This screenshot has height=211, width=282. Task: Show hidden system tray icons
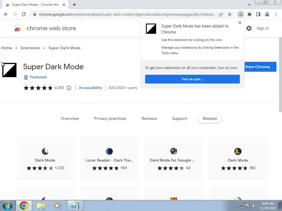click(234, 206)
